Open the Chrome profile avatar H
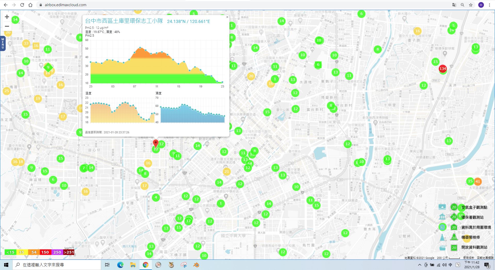 tap(481, 5)
